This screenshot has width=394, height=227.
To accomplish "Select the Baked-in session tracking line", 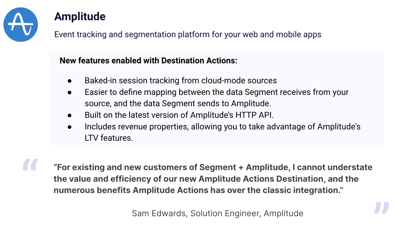I will point(181,81).
